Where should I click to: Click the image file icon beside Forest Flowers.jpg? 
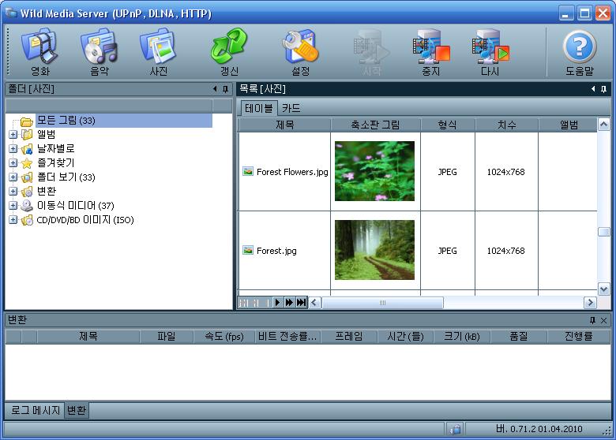(x=248, y=171)
